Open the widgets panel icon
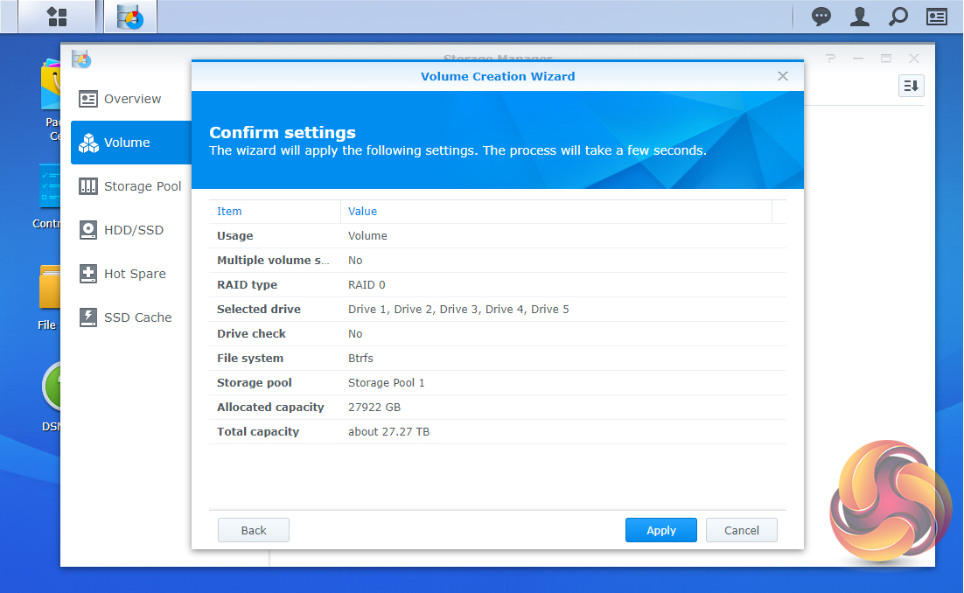Screen dimensions: 964x593 [936, 17]
